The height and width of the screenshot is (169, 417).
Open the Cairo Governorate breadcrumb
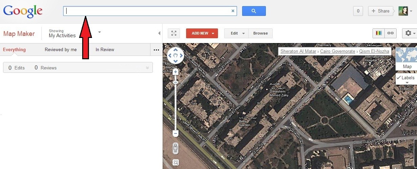click(337, 51)
